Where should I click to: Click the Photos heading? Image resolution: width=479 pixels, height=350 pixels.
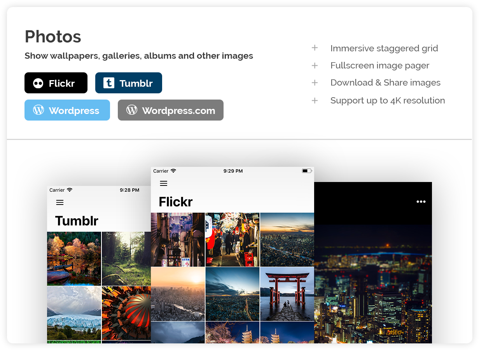(x=53, y=37)
